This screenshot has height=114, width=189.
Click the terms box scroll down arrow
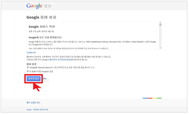coord(160,48)
